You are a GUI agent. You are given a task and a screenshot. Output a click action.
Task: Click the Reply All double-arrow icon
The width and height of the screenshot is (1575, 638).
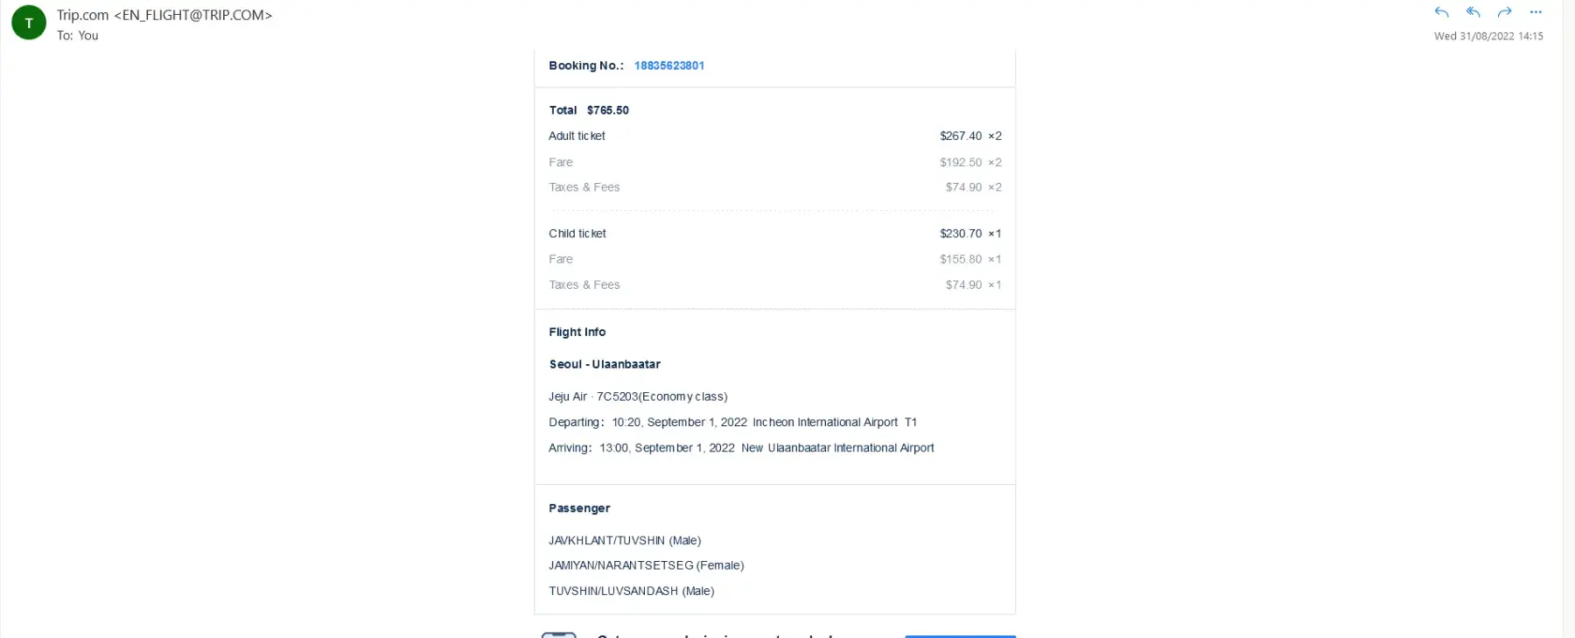click(x=1473, y=12)
